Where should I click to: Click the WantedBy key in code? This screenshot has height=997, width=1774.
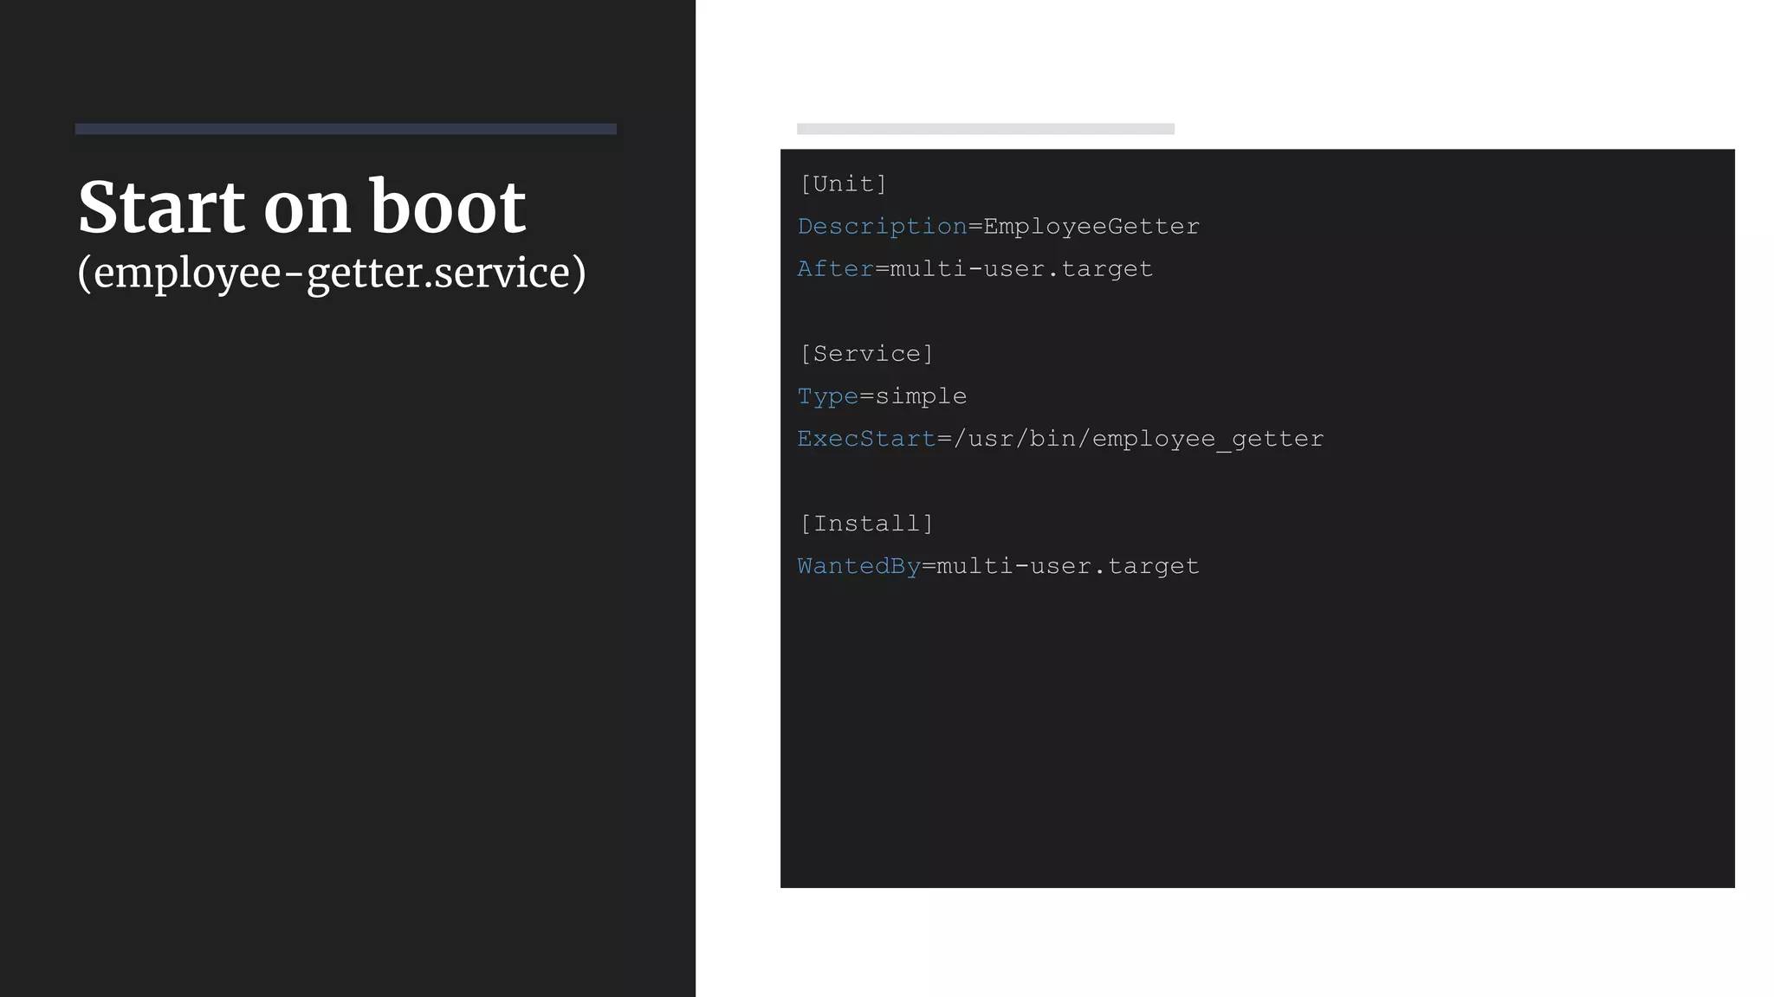point(858,566)
